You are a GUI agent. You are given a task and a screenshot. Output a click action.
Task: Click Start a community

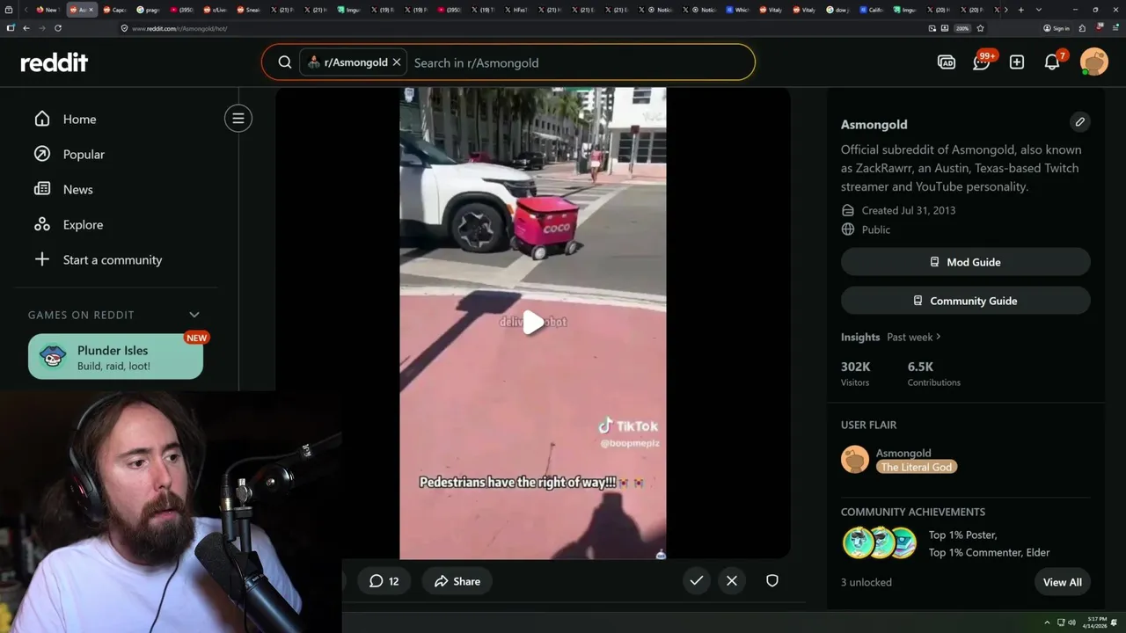(114, 259)
